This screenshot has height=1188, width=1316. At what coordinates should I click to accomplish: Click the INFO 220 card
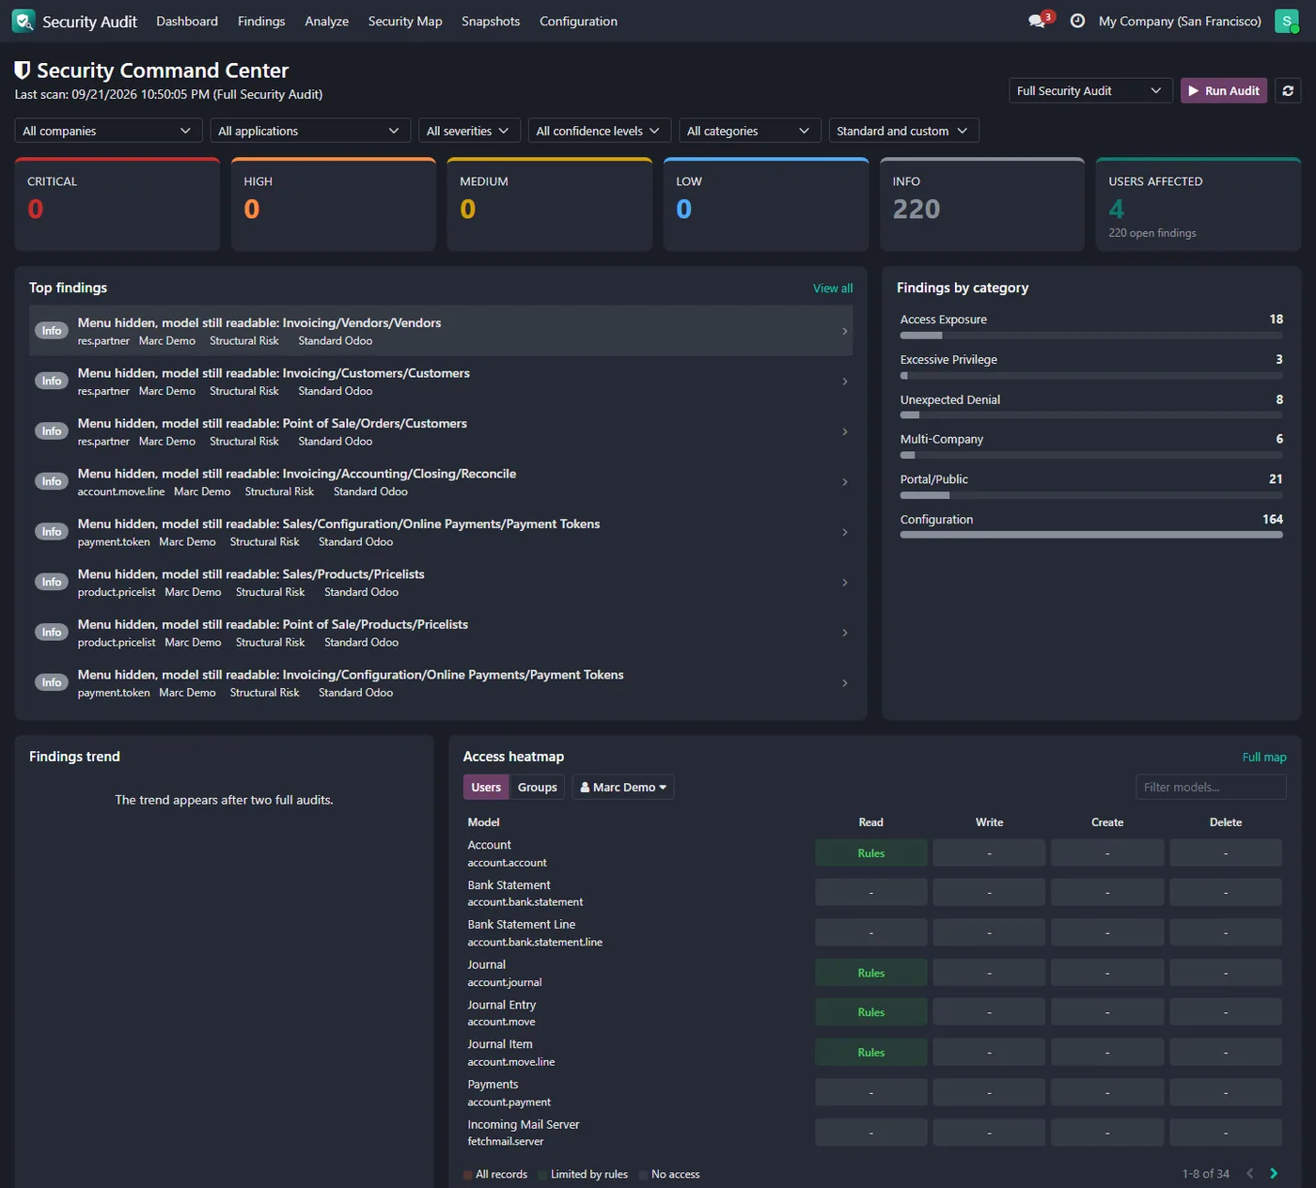(982, 204)
